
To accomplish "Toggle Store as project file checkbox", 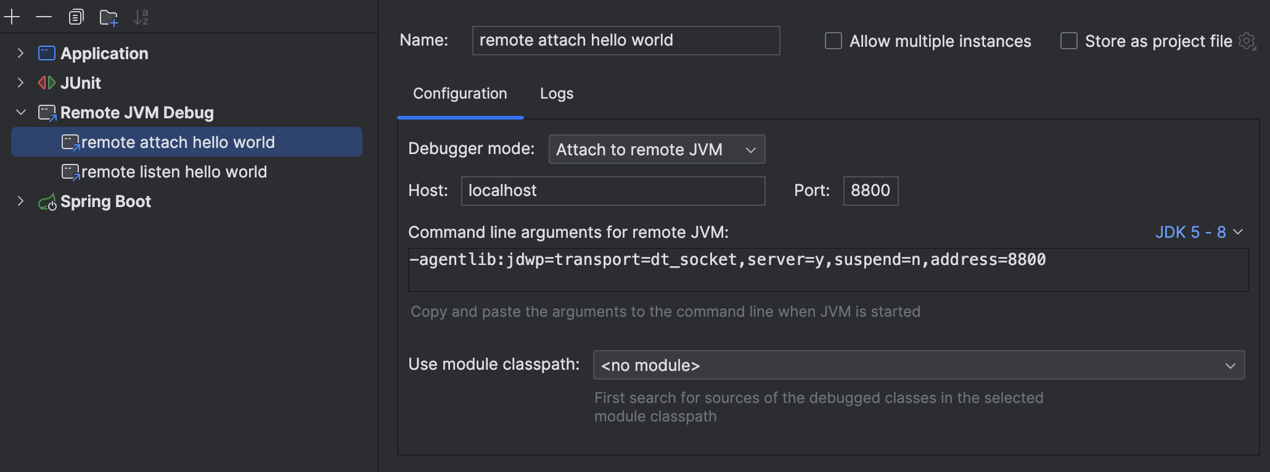I will [1069, 41].
